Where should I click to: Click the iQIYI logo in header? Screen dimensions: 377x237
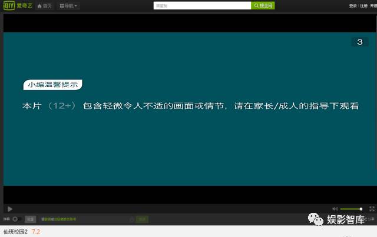tap(17, 6)
